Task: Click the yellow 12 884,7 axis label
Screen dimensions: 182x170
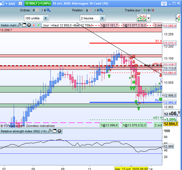Action: pos(171,124)
